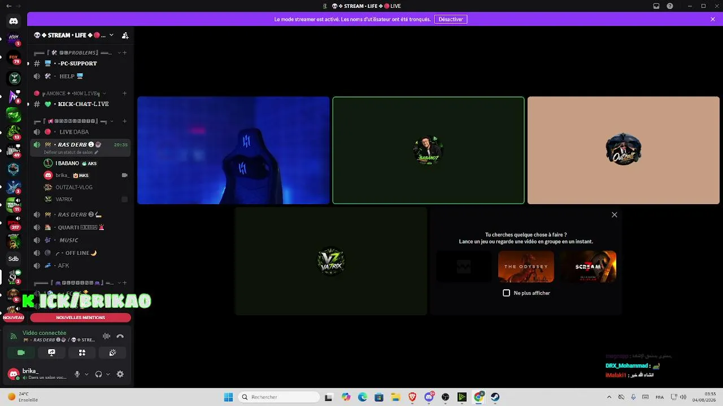Edit 'Définir un statut de salon'
This screenshot has width=723, height=406.
point(71,152)
